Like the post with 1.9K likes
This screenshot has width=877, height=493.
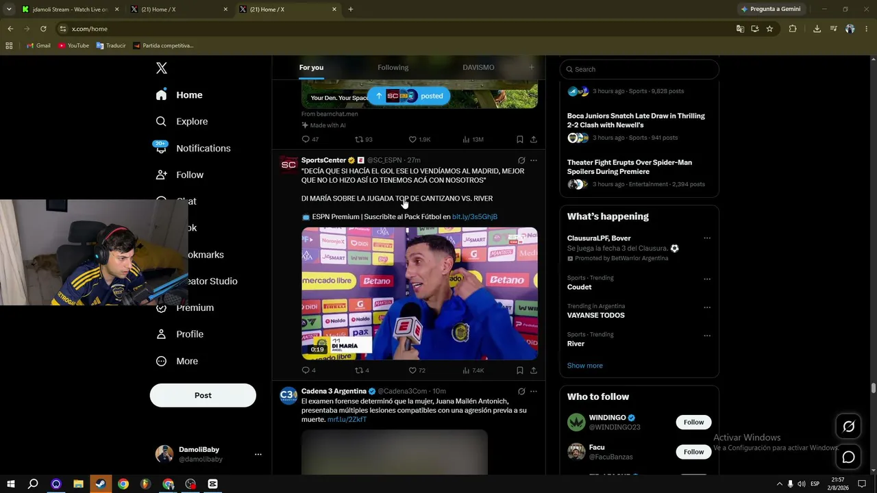pos(419,139)
